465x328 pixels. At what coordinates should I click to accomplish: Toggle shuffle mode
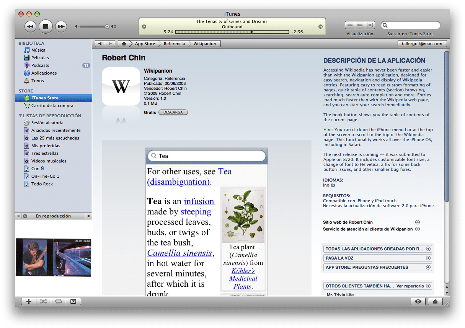click(43, 301)
